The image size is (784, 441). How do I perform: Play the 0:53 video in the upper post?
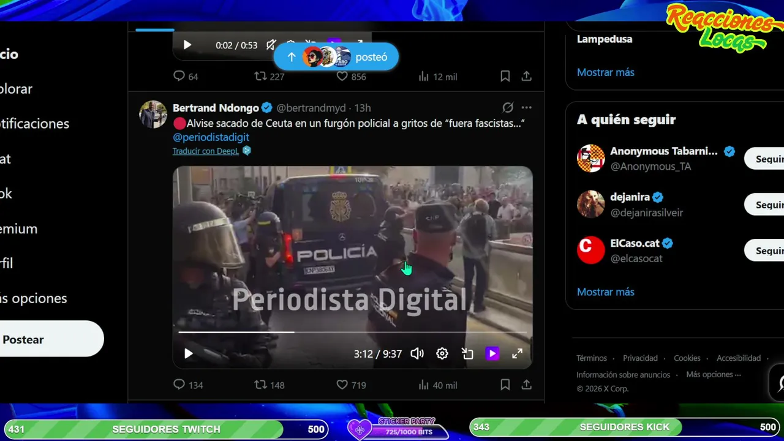187,45
